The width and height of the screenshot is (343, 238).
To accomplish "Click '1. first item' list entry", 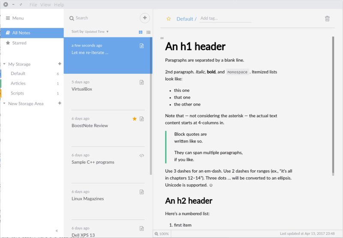I will pyautogui.click(x=180, y=225).
